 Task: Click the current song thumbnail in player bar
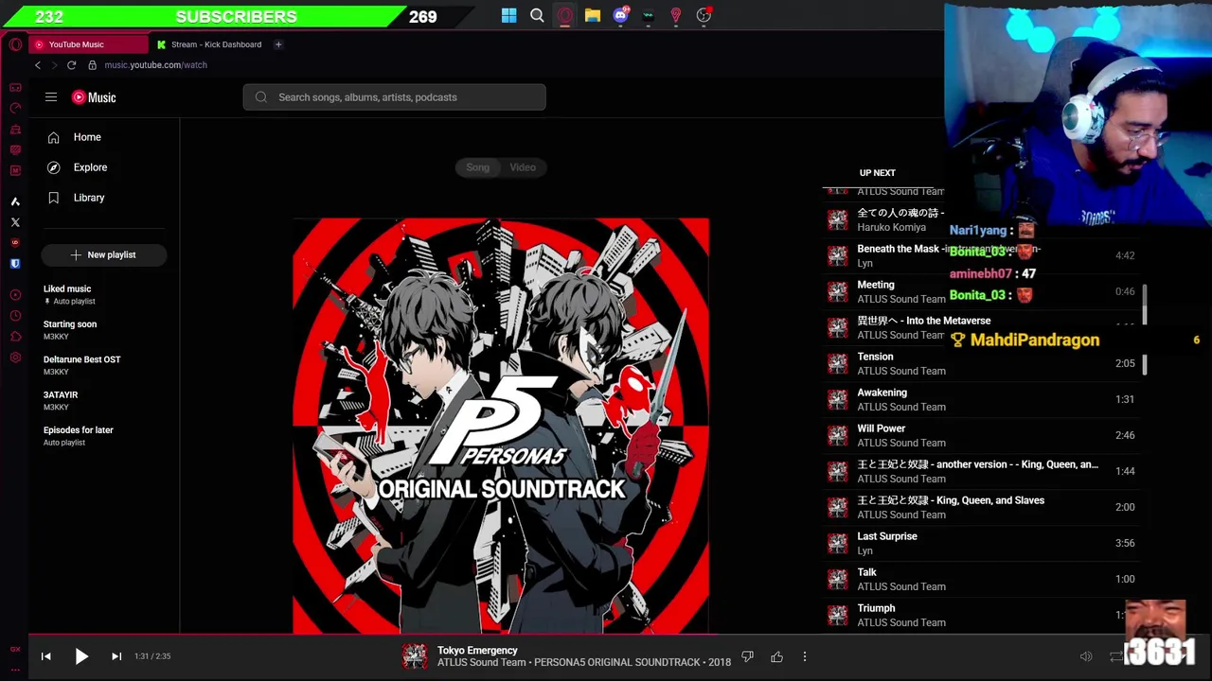tap(414, 656)
